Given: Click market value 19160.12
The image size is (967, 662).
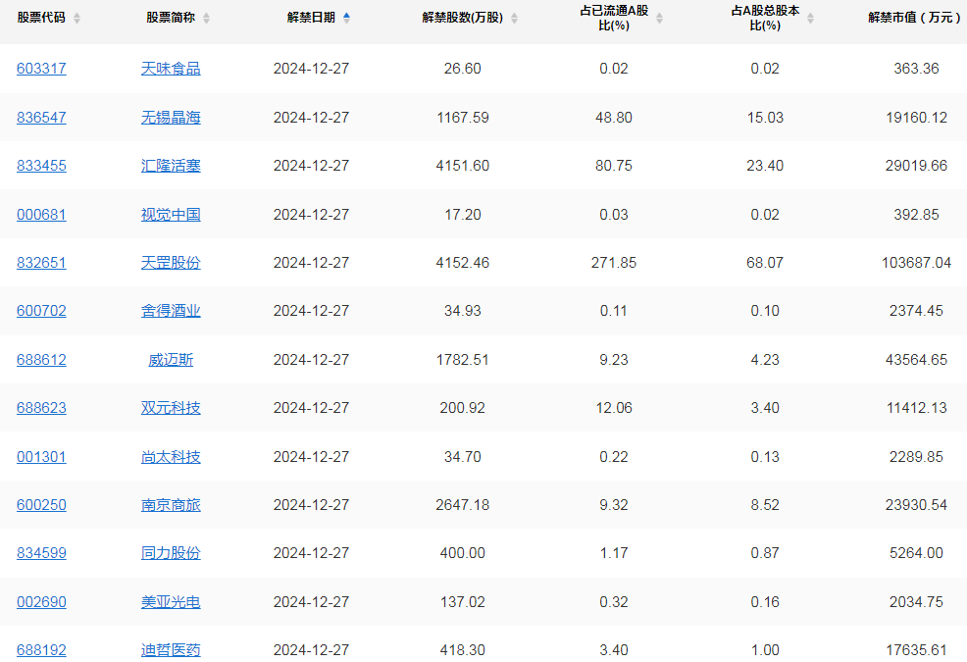Looking at the screenshot, I should click(x=916, y=118).
